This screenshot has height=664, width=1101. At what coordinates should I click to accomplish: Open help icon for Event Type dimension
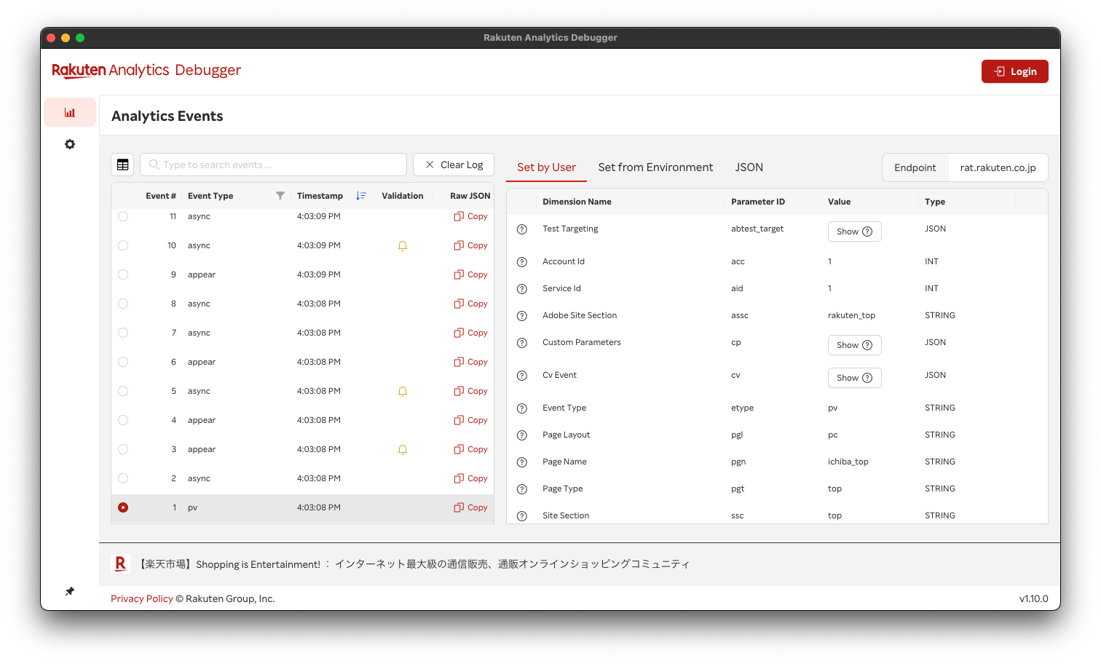pos(522,408)
